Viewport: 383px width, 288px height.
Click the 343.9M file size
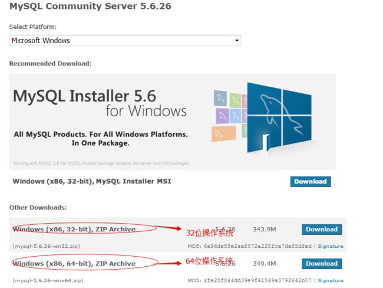point(265,230)
